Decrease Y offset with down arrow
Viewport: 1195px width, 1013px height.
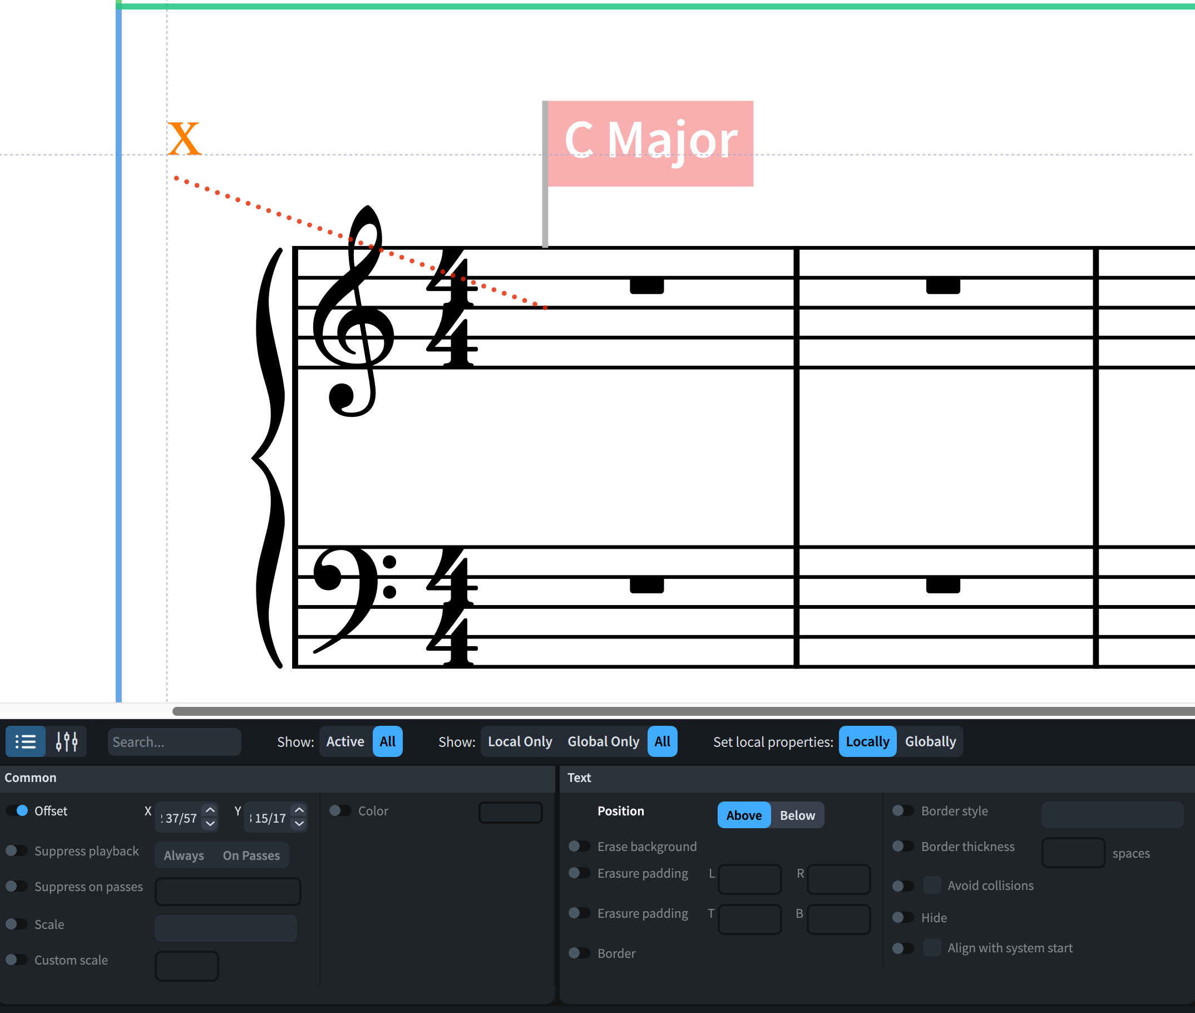click(299, 824)
